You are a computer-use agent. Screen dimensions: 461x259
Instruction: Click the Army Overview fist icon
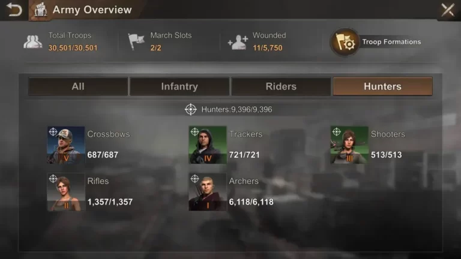pos(41,10)
